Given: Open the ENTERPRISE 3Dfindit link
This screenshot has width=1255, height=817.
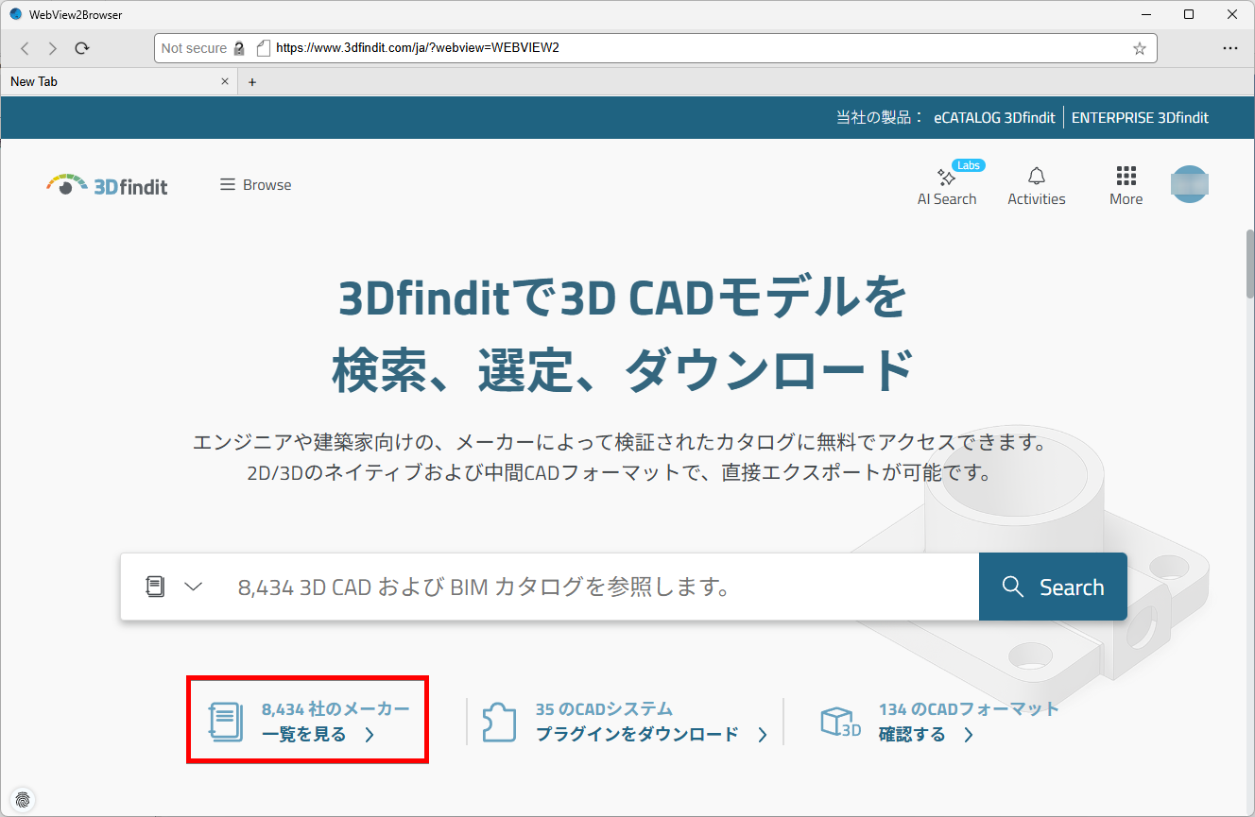Looking at the screenshot, I should (x=1140, y=118).
